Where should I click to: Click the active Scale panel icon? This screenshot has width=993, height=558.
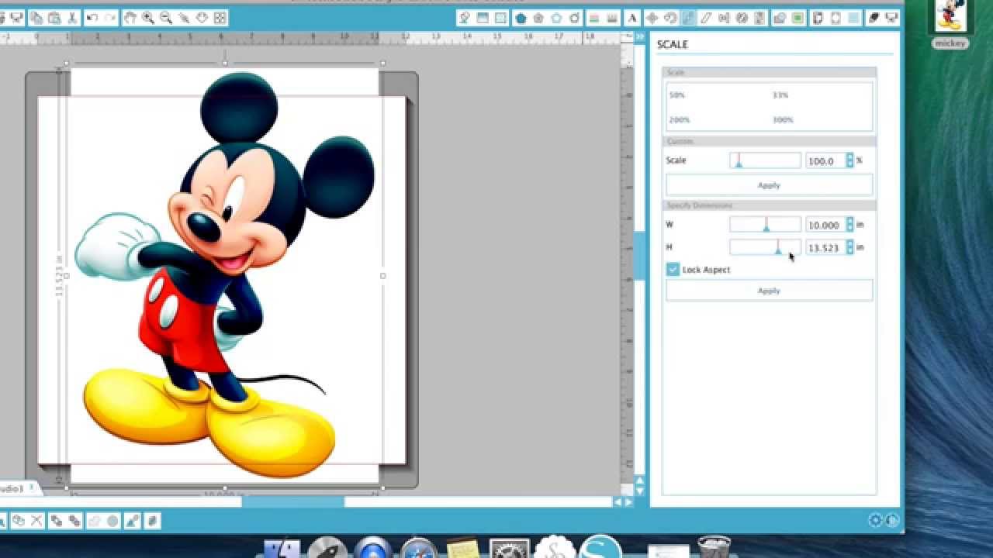click(x=687, y=18)
